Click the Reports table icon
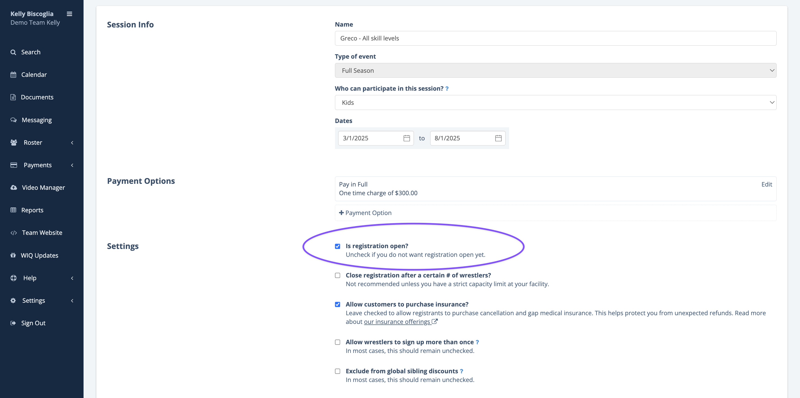Viewport: 800px width, 398px height. (x=13, y=210)
